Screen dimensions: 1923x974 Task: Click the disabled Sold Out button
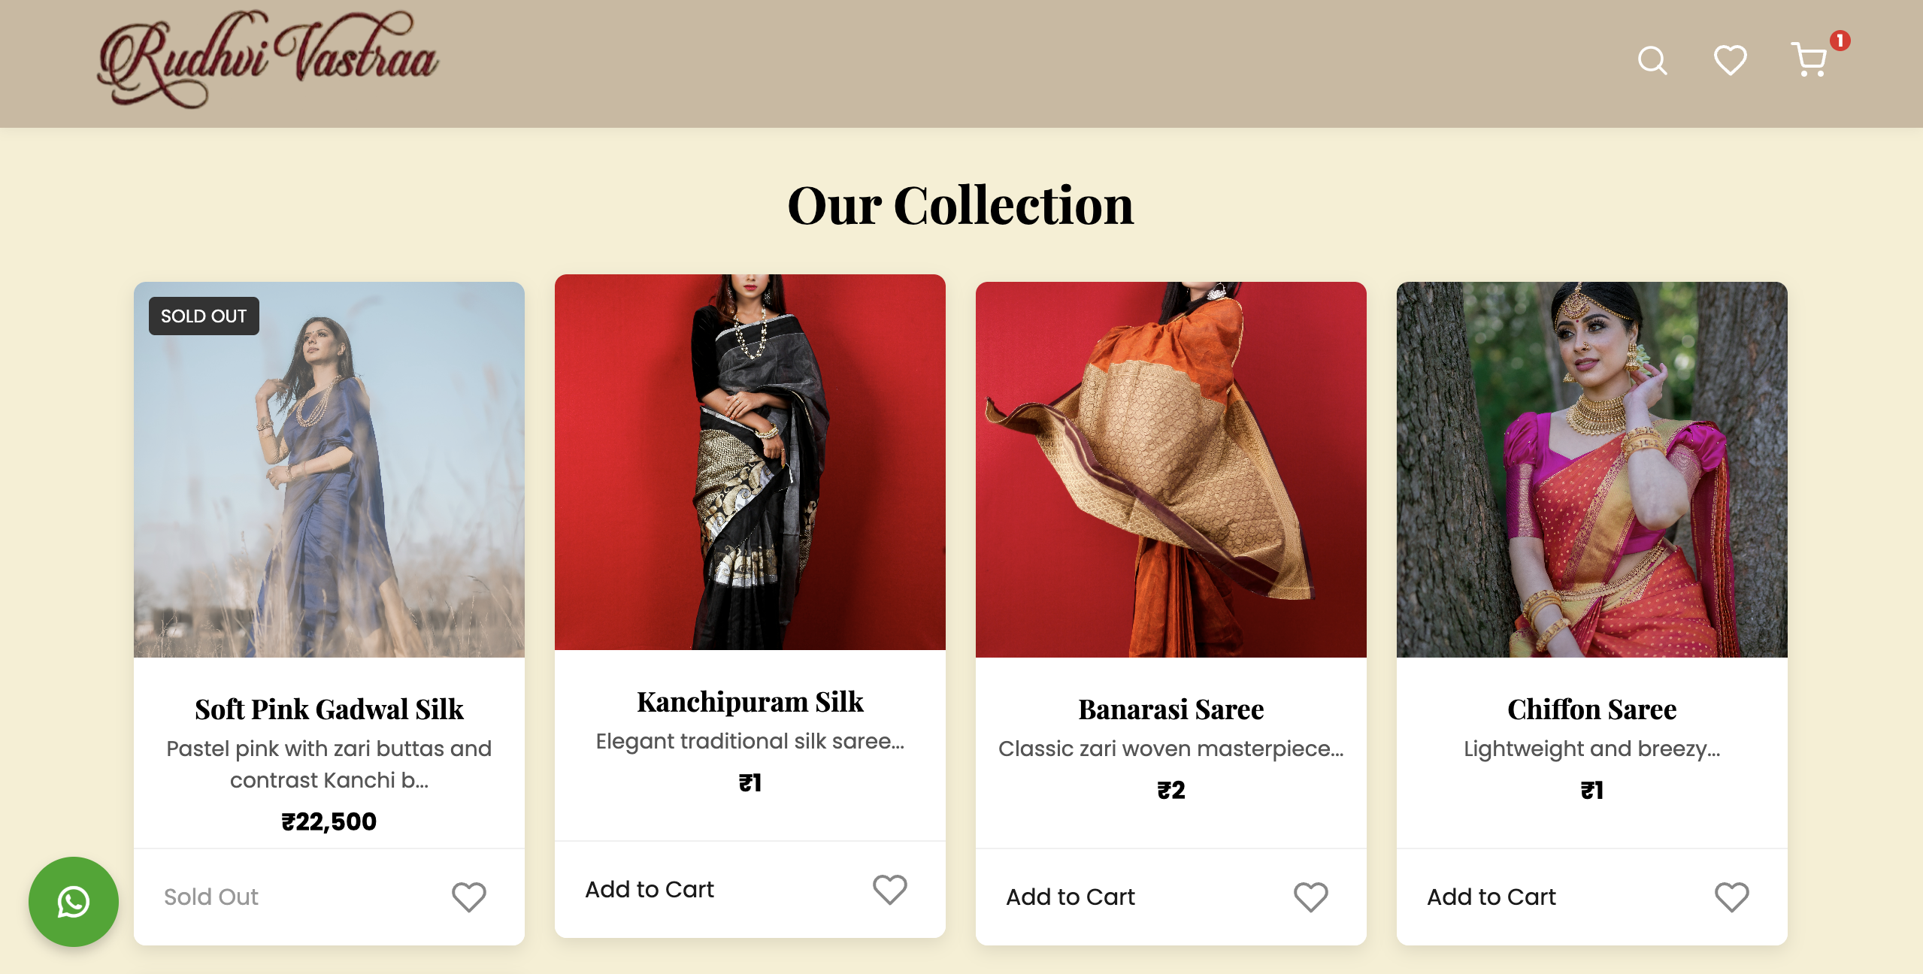[x=211, y=897]
